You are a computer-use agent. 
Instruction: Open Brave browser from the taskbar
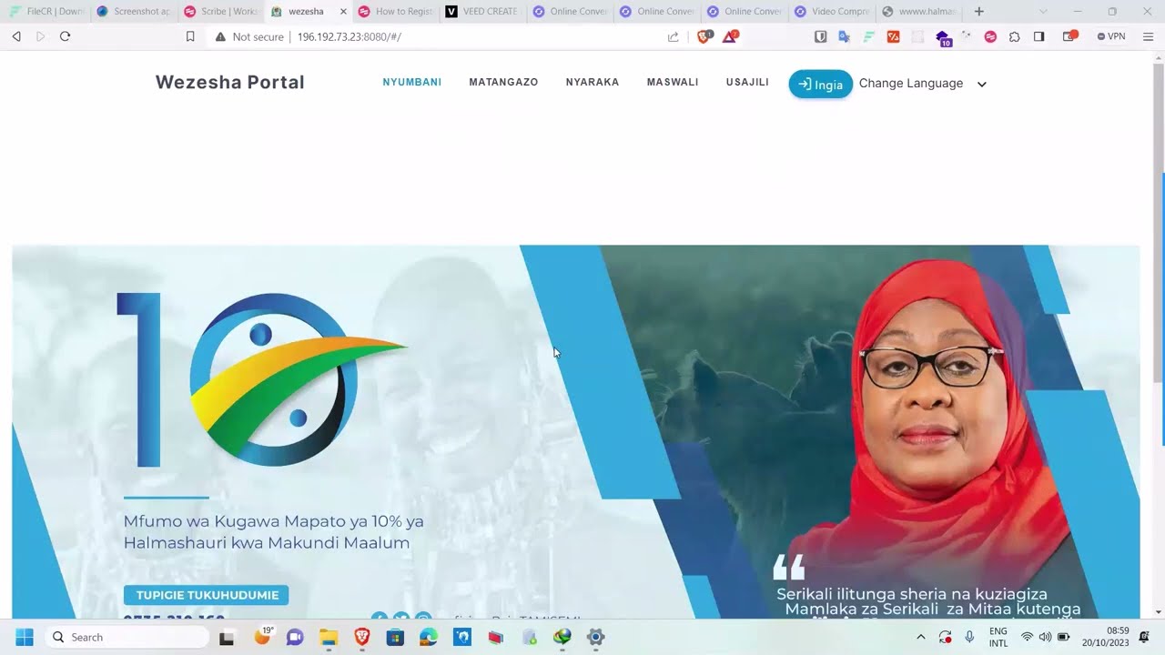pos(361,637)
